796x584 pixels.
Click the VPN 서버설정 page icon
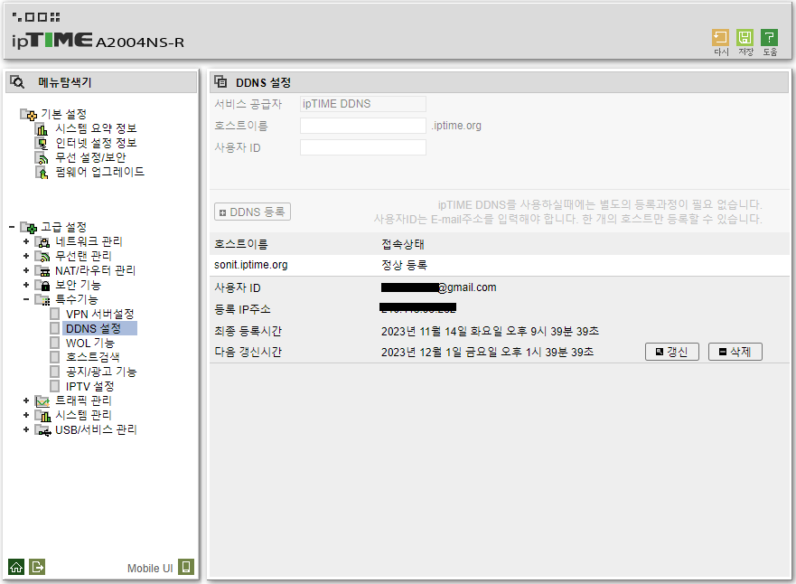point(55,314)
